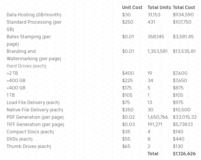The height and width of the screenshot is (160, 201).
Task: Click the $13,535.81 total cost cell
Action: click(x=184, y=51)
